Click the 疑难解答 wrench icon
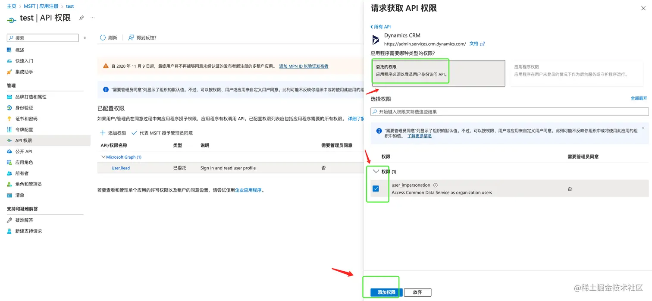 coord(9,220)
